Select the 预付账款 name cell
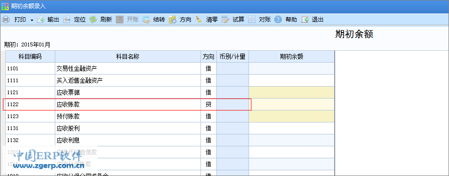Viewport: 449px width, 176px height. pyautogui.click(x=128, y=116)
